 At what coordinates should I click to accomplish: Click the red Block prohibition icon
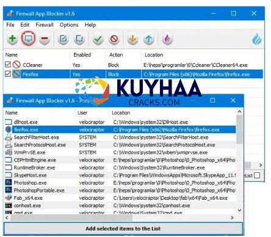point(114,38)
